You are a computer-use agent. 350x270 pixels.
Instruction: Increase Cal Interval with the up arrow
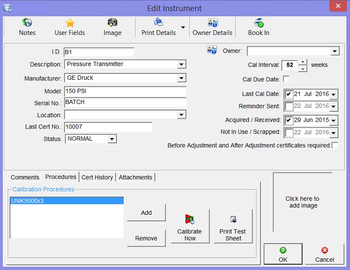point(303,62)
